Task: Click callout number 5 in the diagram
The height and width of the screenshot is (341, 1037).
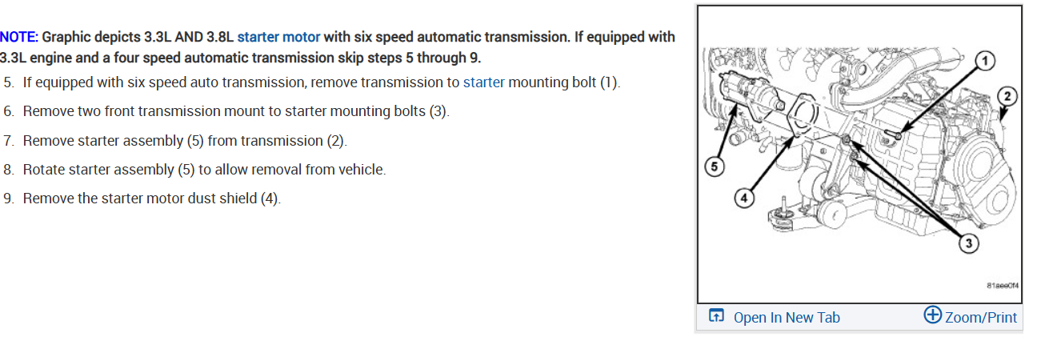Action: click(715, 166)
